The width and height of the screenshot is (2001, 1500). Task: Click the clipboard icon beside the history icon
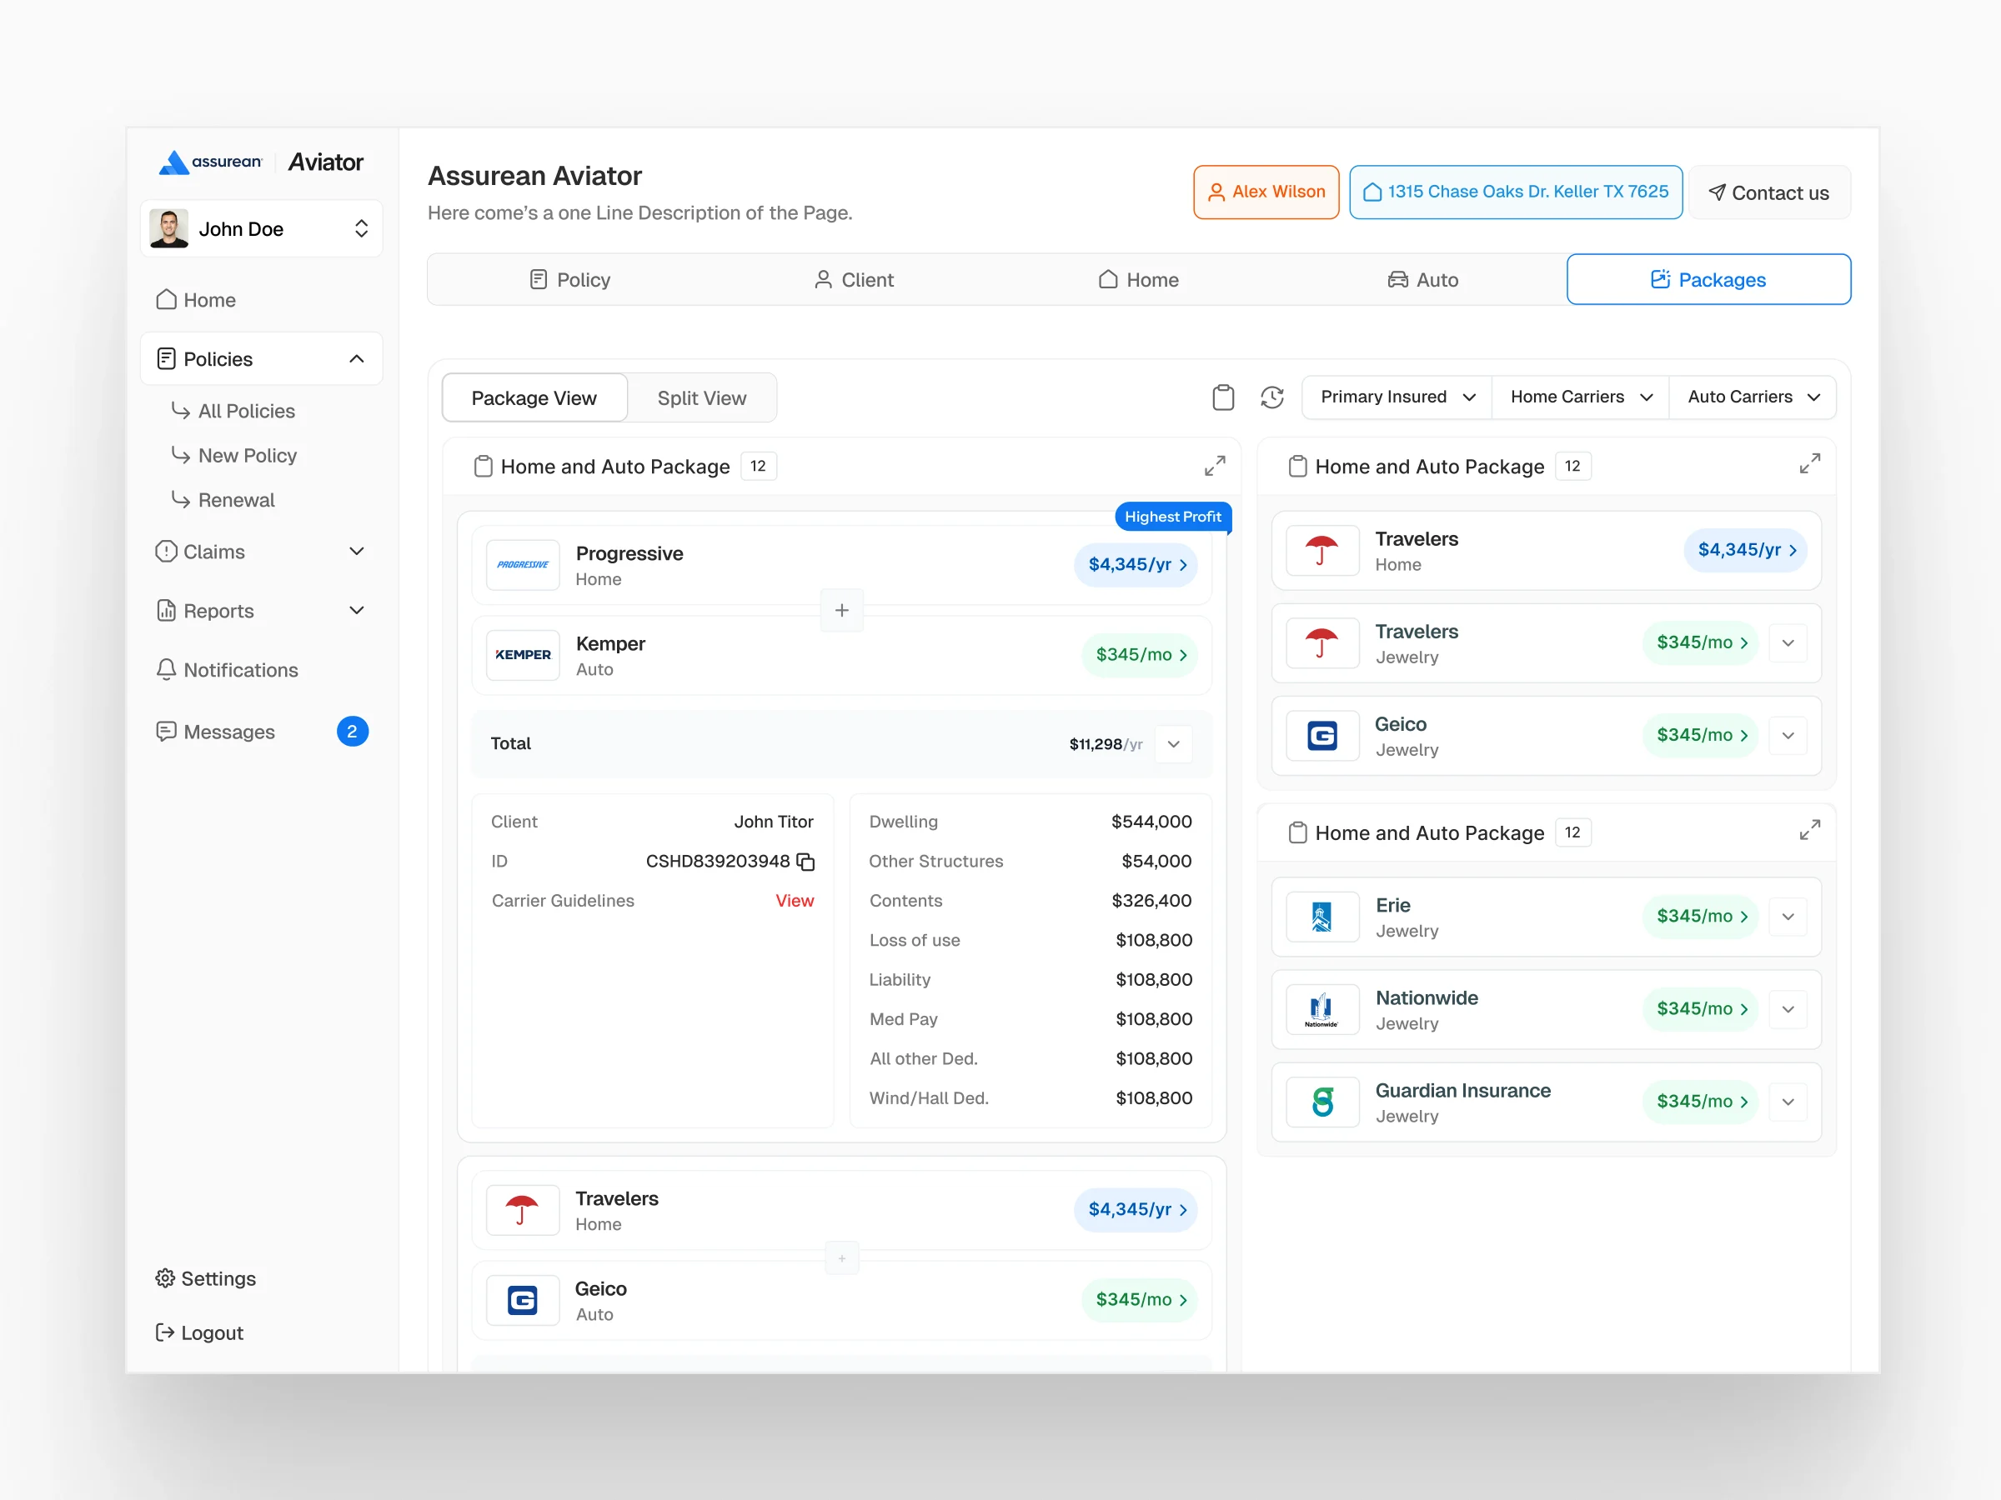point(1223,397)
